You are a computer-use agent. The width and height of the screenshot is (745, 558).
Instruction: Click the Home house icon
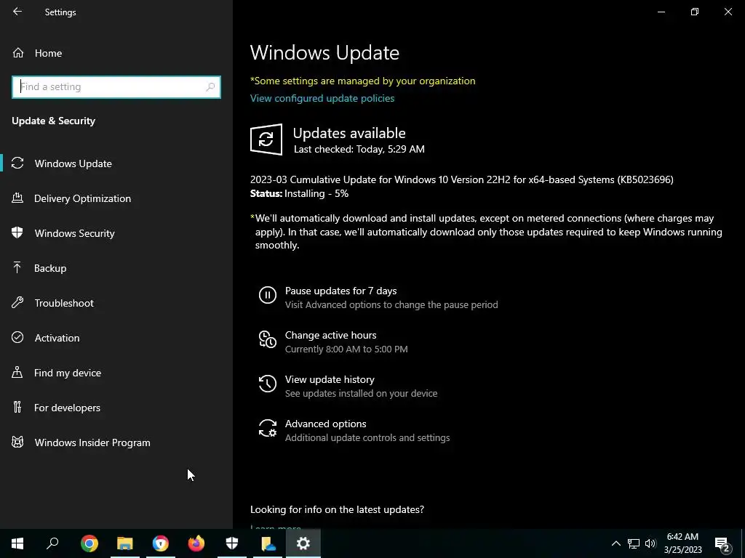tap(18, 52)
